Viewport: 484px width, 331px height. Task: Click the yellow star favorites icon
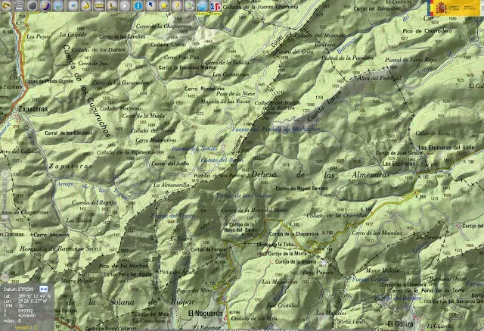[164, 5]
